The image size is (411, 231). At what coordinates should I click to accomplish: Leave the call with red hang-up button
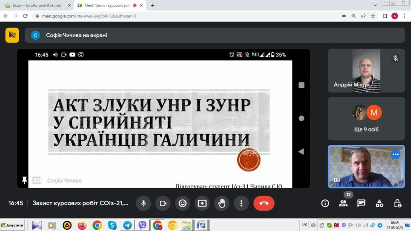264,203
